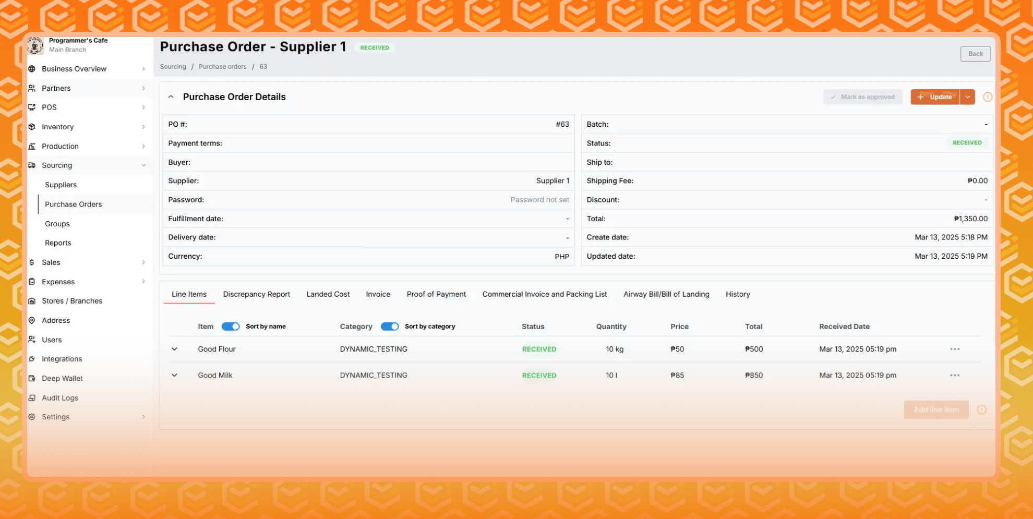
Task: Open the Integrations sidebar icon
Action: tap(32, 359)
